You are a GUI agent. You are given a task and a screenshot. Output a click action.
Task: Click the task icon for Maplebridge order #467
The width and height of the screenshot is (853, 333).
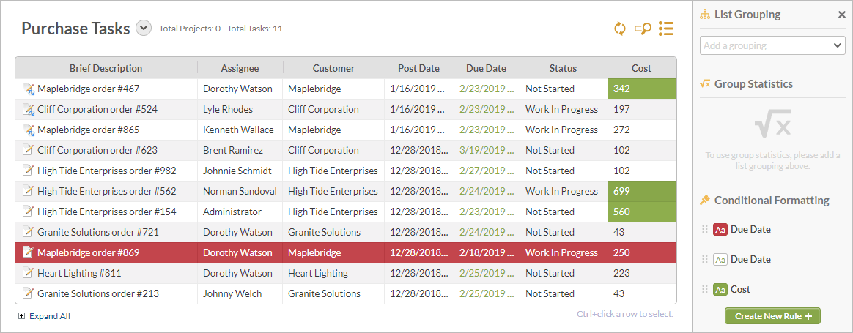29,89
